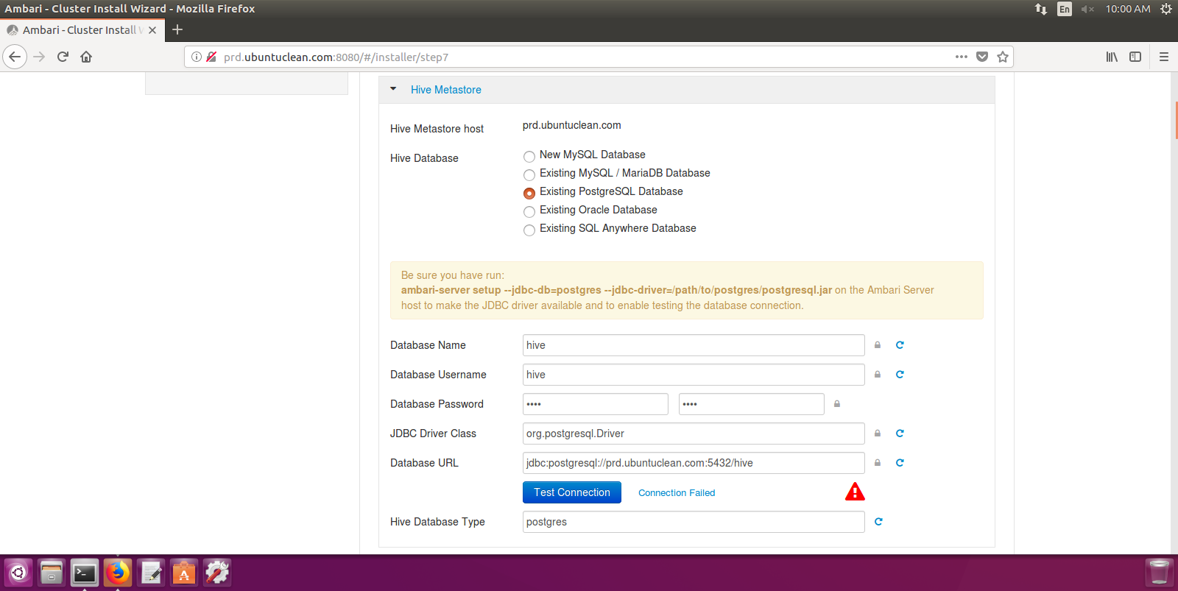
Task: Collapse the Hive Metastore section triangle
Action: (x=393, y=89)
